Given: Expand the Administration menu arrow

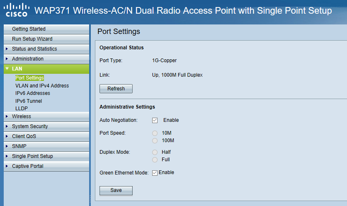Looking at the screenshot, I should point(7,58).
